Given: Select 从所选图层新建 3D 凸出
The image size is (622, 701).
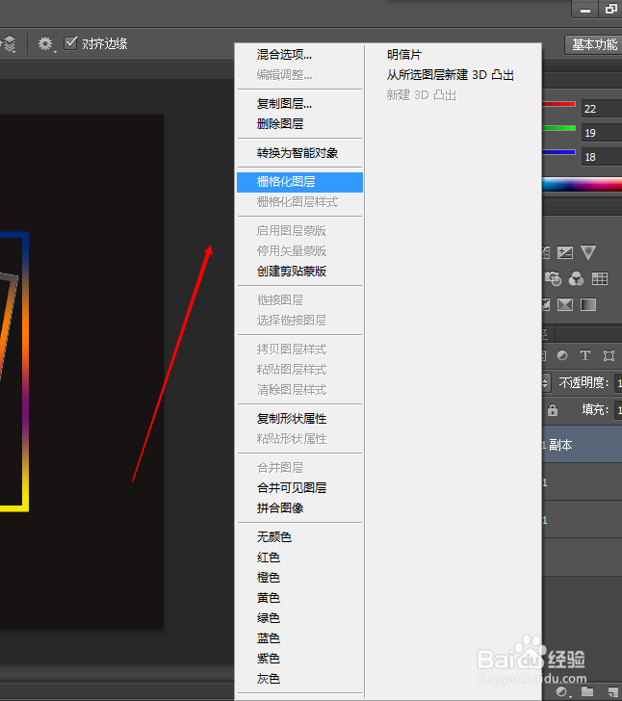Looking at the screenshot, I should (x=451, y=75).
